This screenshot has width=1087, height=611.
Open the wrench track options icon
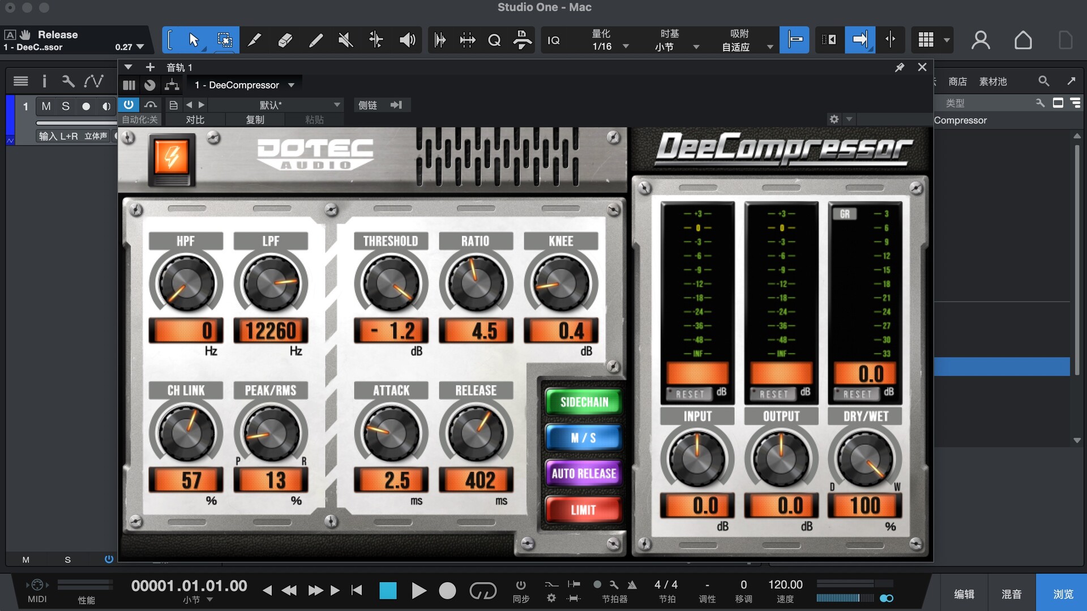(x=68, y=81)
